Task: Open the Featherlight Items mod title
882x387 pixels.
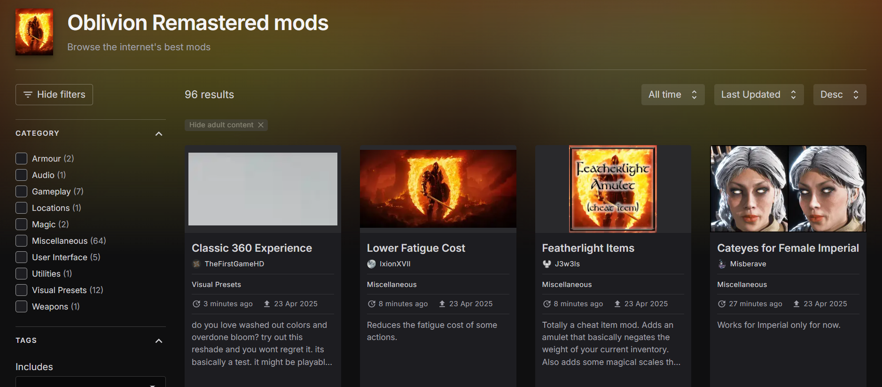Action: coord(588,248)
